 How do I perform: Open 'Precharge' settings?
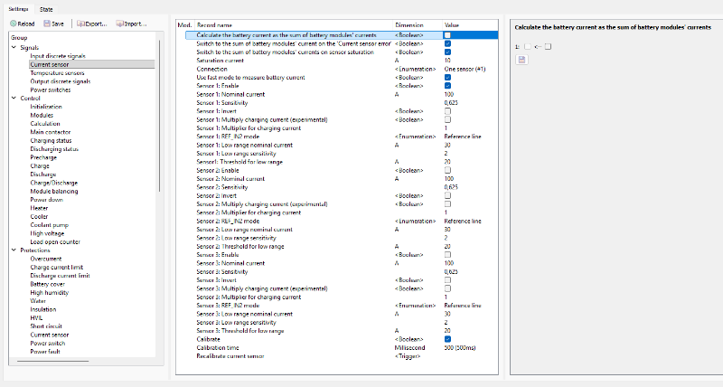[43, 157]
